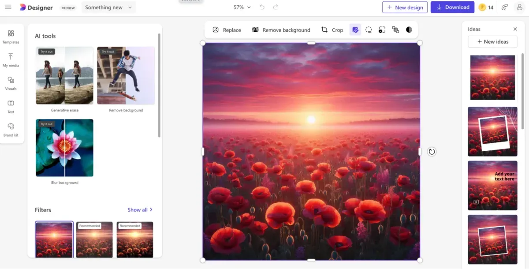The width and height of the screenshot is (529, 269).
Task: Apply the third filter marked Recommended
Action: (x=135, y=239)
